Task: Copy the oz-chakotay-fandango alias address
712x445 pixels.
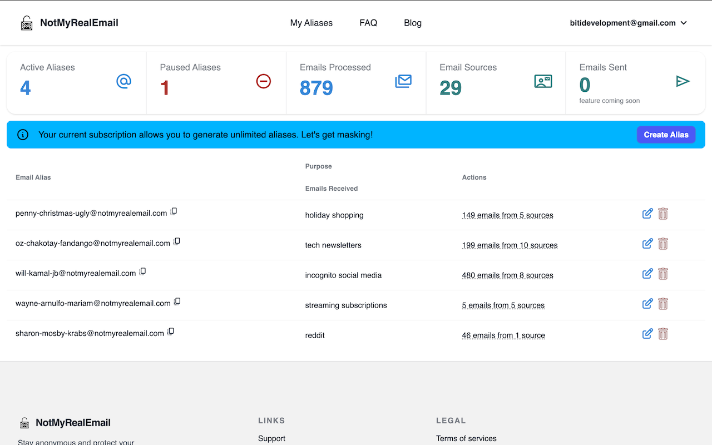Action: point(177,241)
